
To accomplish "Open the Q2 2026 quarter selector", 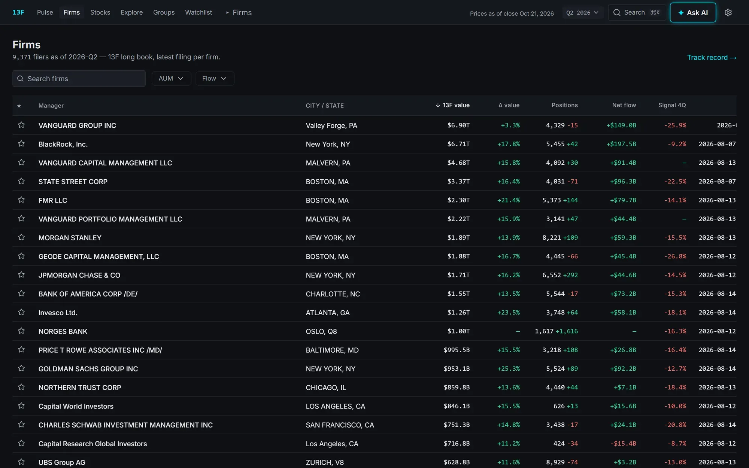I will pos(582,13).
